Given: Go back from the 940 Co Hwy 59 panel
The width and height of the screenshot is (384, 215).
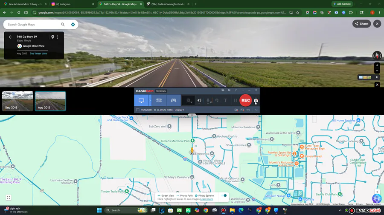Looking at the screenshot, I should [10, 37].
